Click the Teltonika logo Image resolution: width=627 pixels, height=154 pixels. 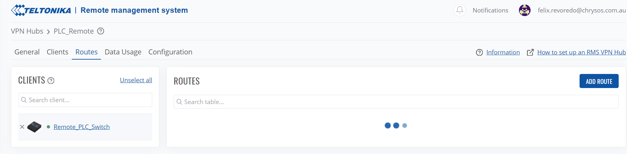tap(41, 10)
